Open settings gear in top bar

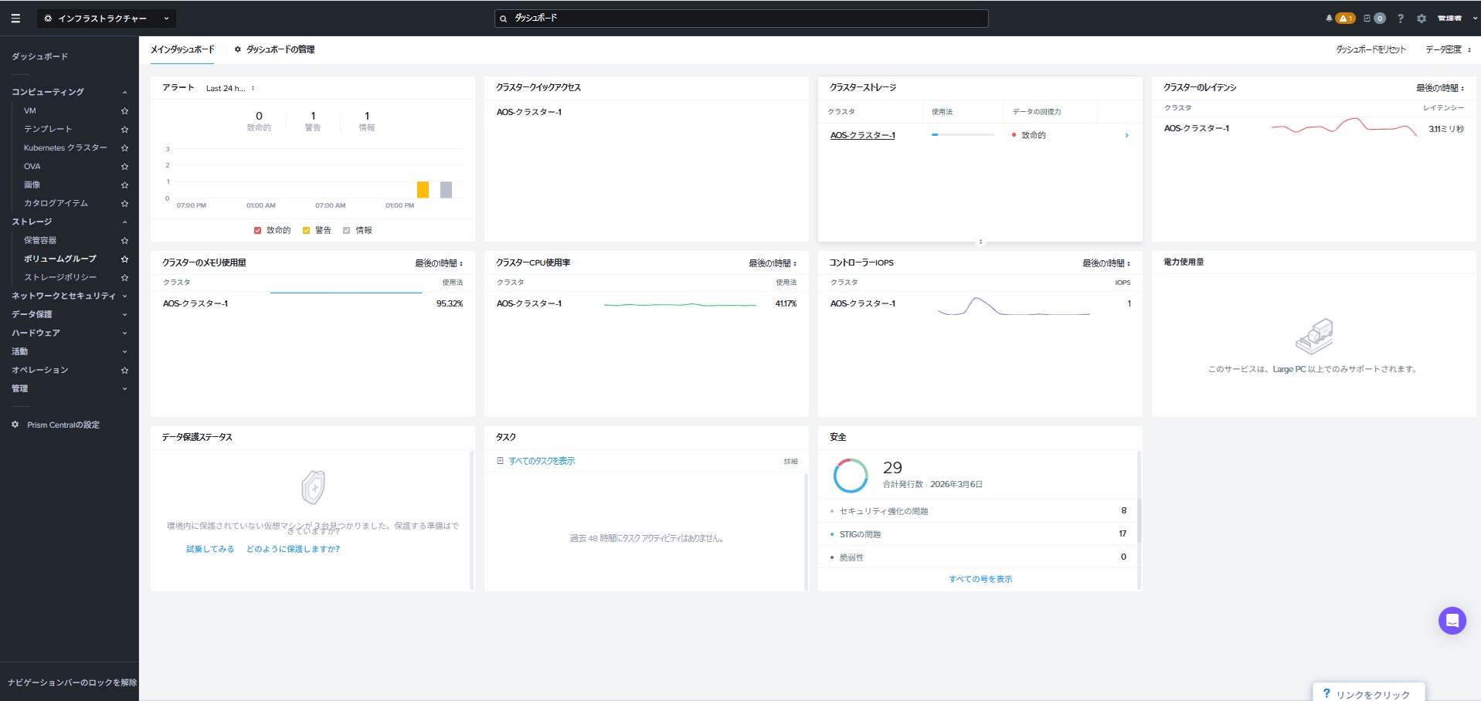tap(1422, 19)
